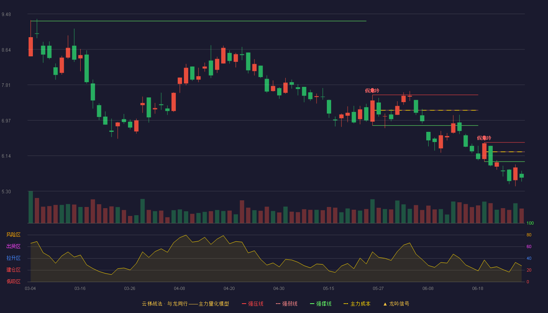The height and width of the screenshot is (313, 548).
Task: Click the red 20 indicator scale value
Action: (x=529, y=270)
